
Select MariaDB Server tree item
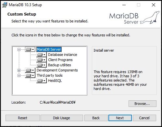[x=49, y=49]
